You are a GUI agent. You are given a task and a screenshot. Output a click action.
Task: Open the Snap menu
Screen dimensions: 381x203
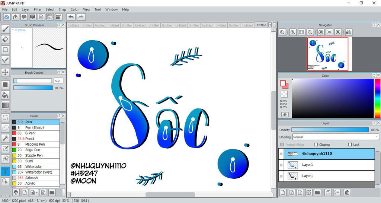[62, 9]
